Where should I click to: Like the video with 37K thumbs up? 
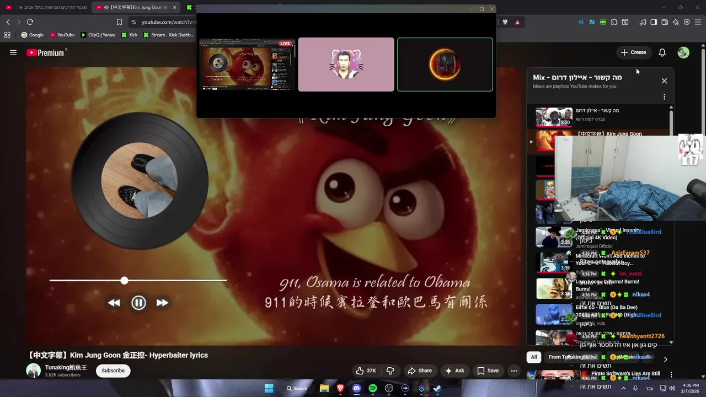click(366, 371)
